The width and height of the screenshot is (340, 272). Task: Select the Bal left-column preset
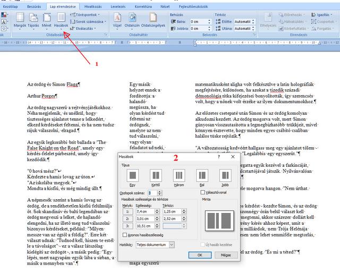[x=202, y=174]
